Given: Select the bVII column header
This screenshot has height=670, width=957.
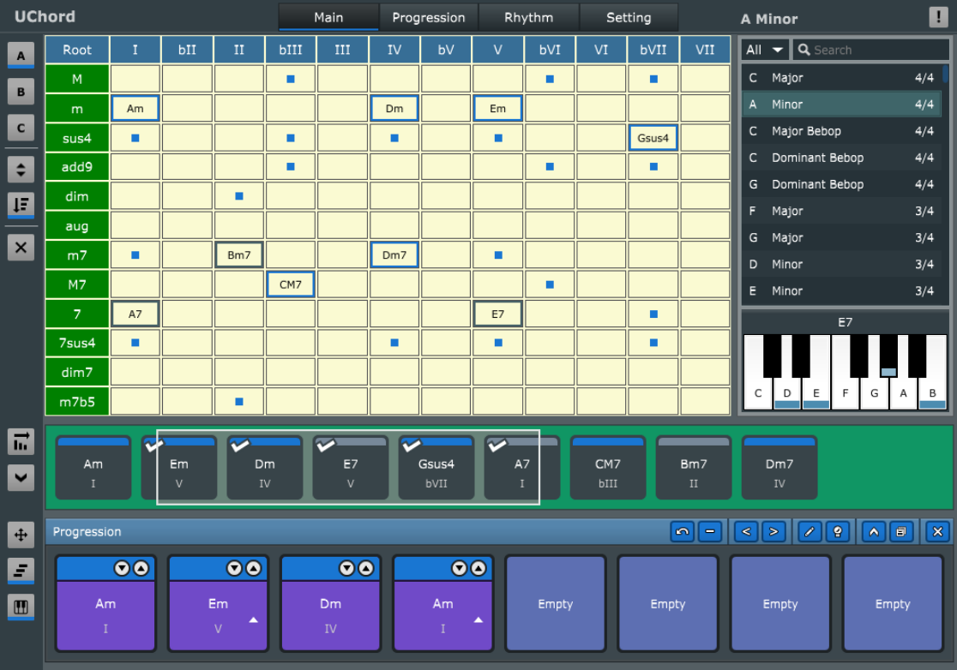Looking at the screenshot, I should click(653, 50).
